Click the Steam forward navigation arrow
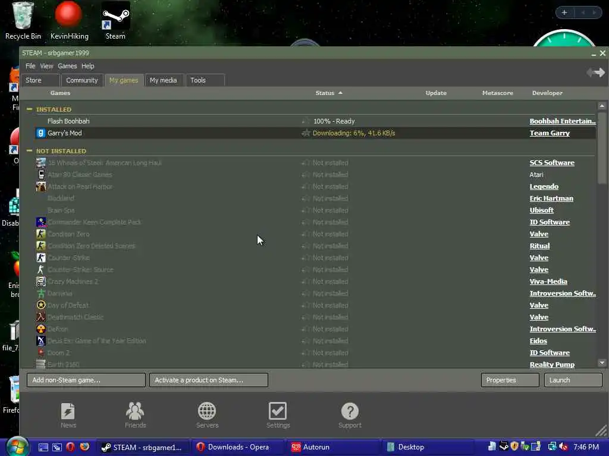The width and height of the screenshot is (609, 456). (599, 72)
